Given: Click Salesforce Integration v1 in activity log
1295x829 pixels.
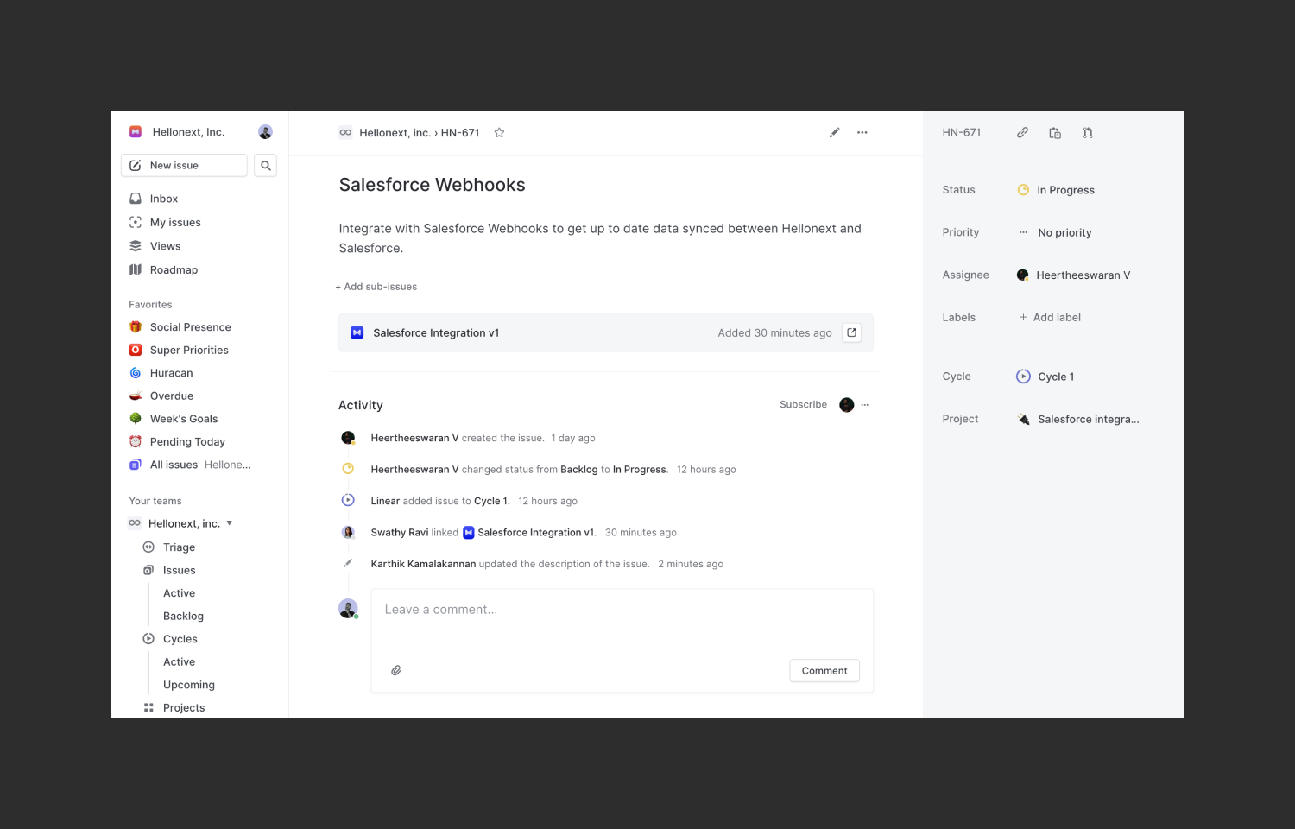Looking at the screenshot, I should [528, 533].
